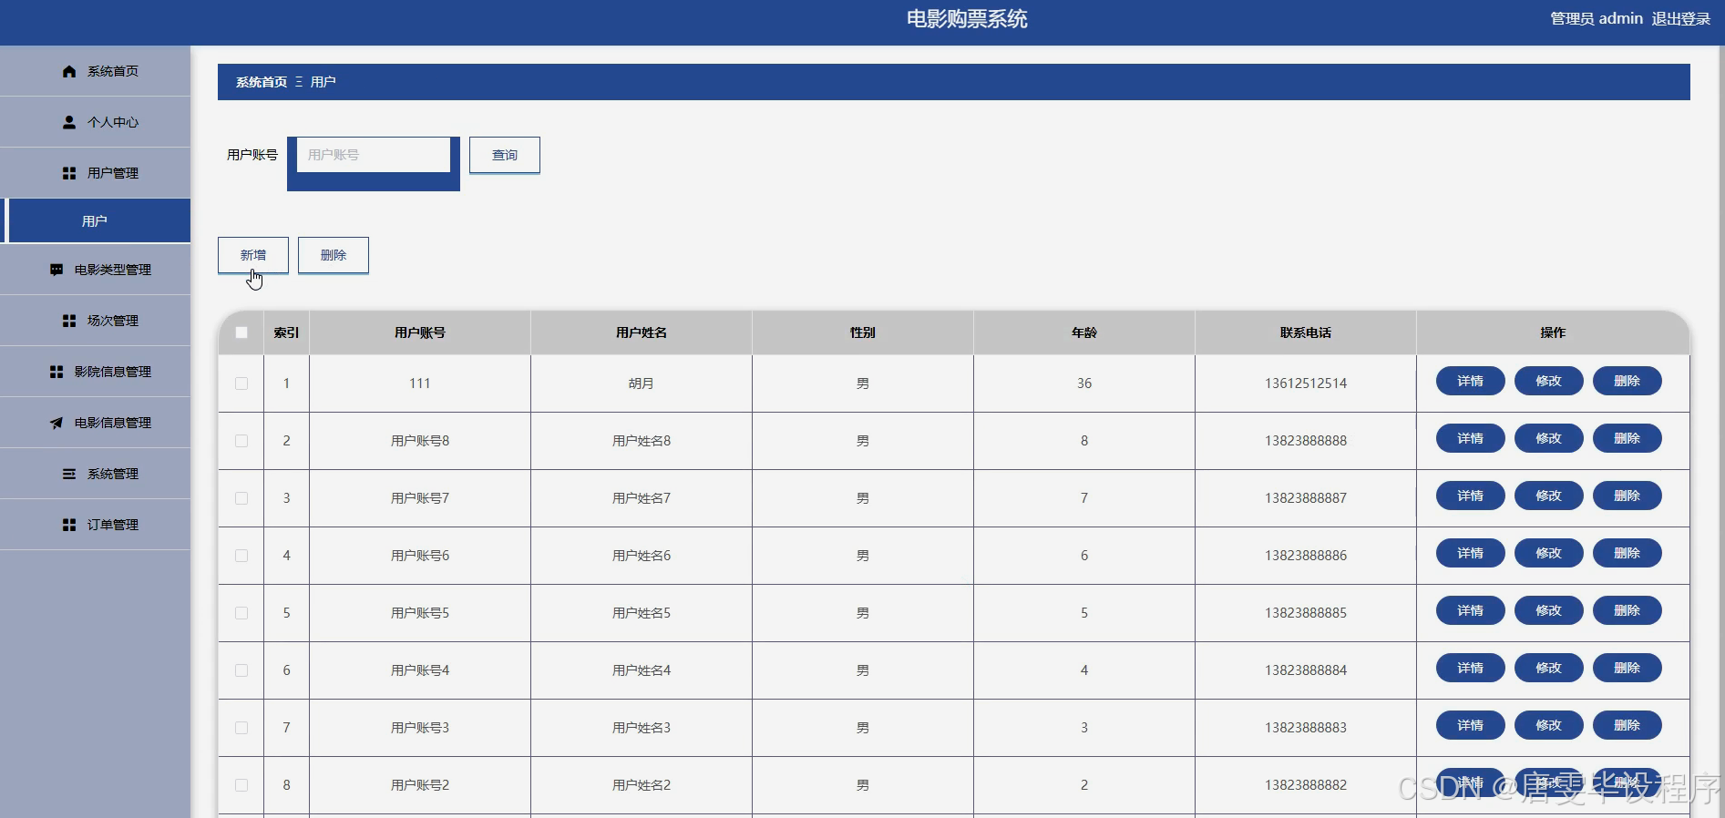
Task: Click the grid icon beside 影院信息管理
Action: (56, 372)
